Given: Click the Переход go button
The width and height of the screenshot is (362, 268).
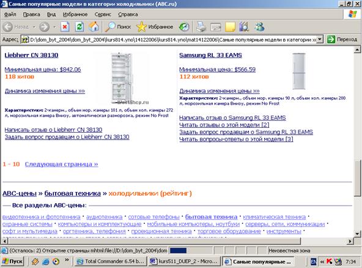Looking at the screenshot, I should click(x=342, y=40).
